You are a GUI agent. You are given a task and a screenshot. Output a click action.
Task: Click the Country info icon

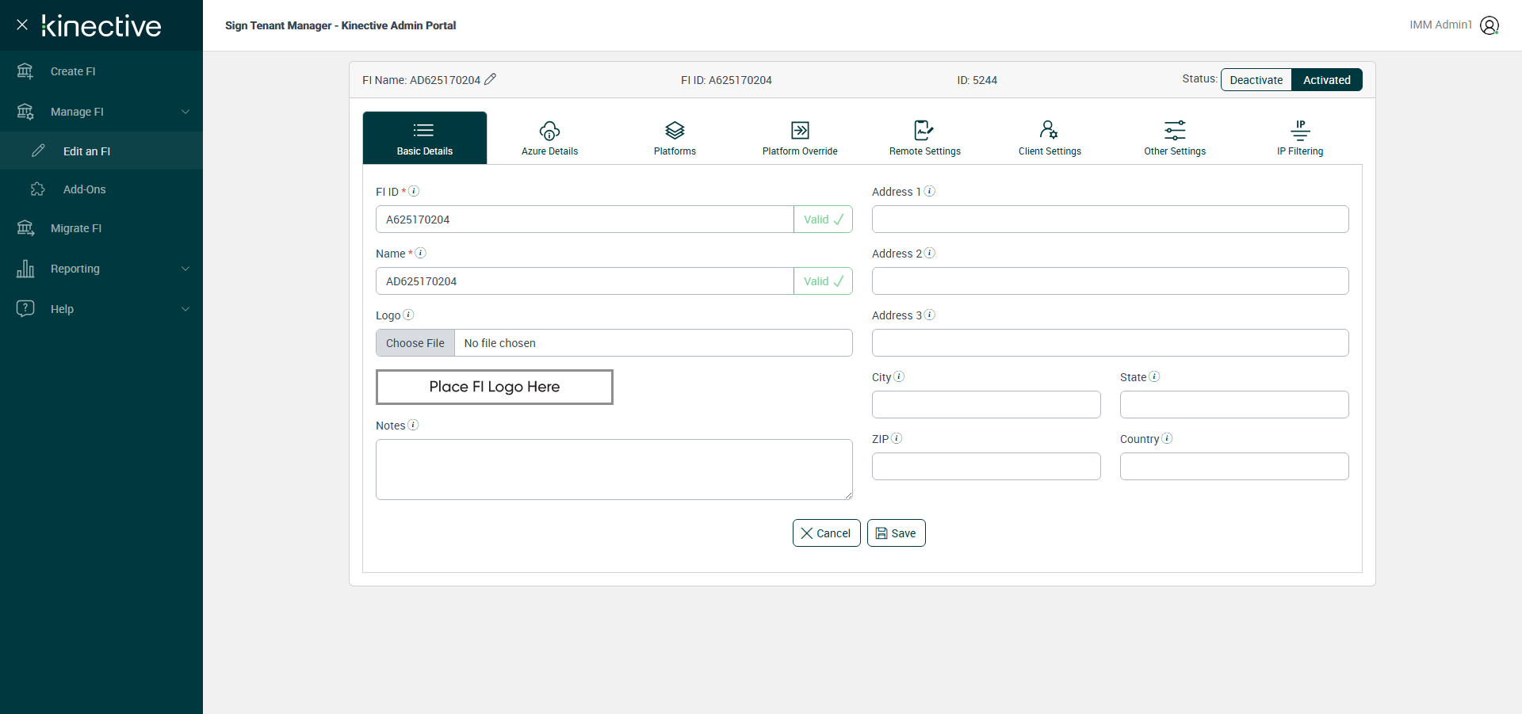pos(1167,438)
